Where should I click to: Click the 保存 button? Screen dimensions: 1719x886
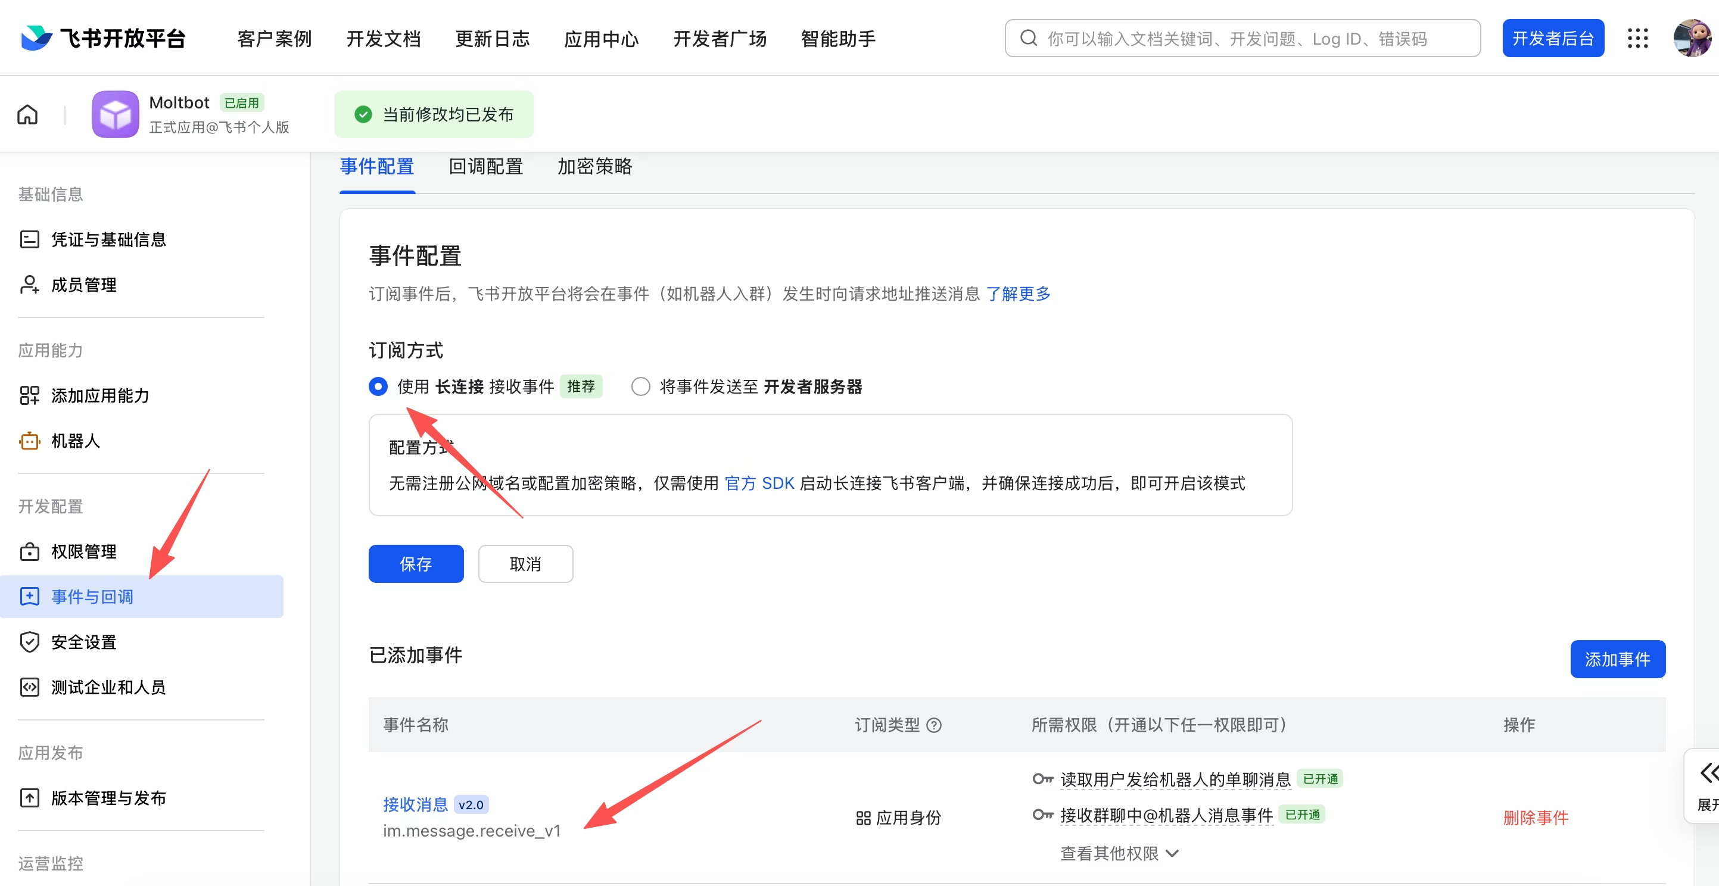(x=416, y=564)
